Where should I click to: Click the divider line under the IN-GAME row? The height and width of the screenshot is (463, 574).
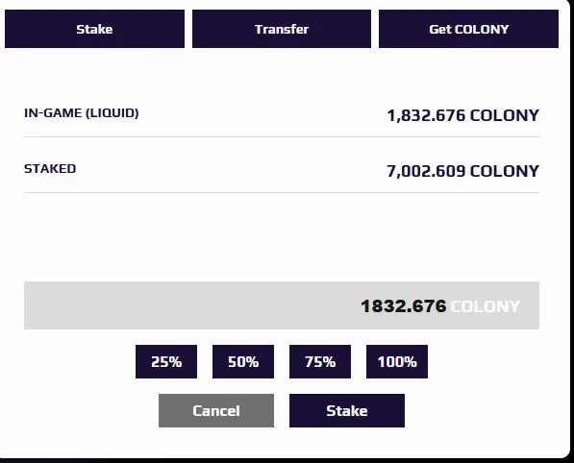(x=282, y=136)
